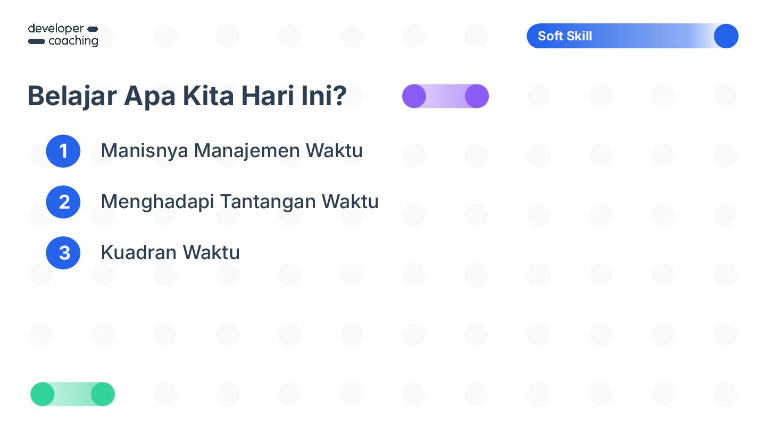Click the right green pill circle
Screen dimensions: 766x430
[x=103, y=394]
